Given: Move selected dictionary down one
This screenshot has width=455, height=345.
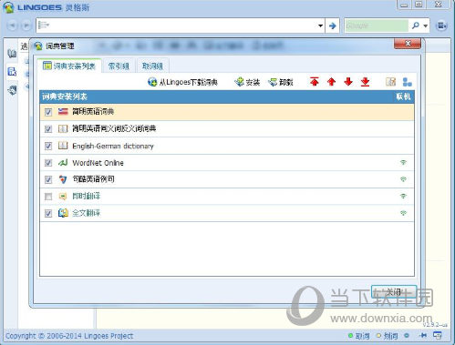Looking at the screenshot, I should [348, 82].
